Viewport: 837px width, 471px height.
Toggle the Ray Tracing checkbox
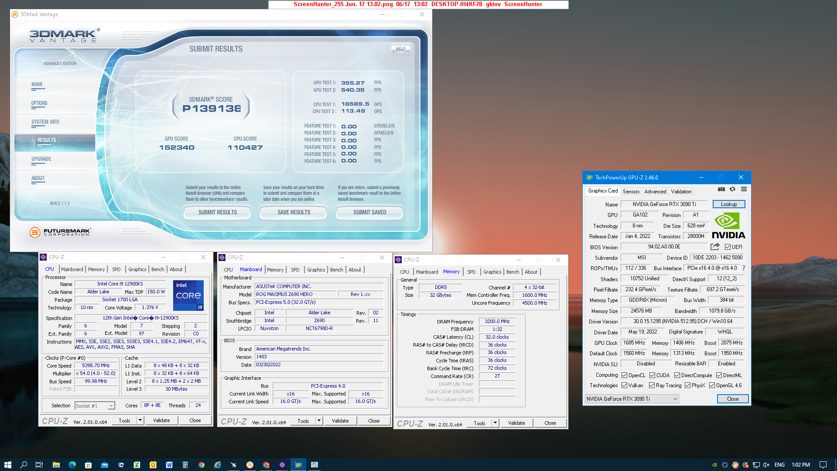(x=652, y=385)
